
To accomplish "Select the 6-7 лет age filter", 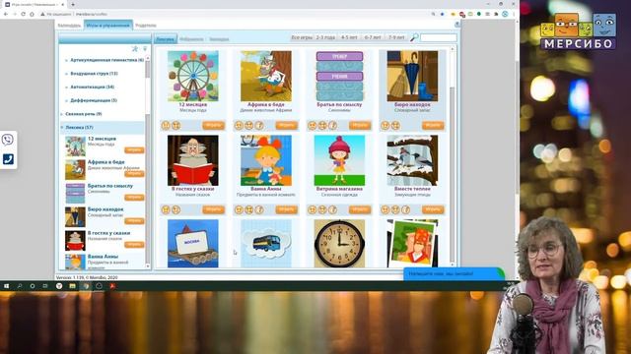I will [373, 37].
